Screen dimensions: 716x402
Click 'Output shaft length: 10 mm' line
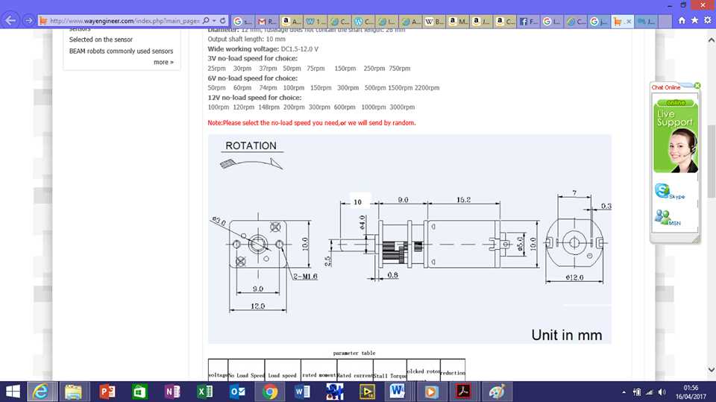pyautogui.click(x=247, y=39)
